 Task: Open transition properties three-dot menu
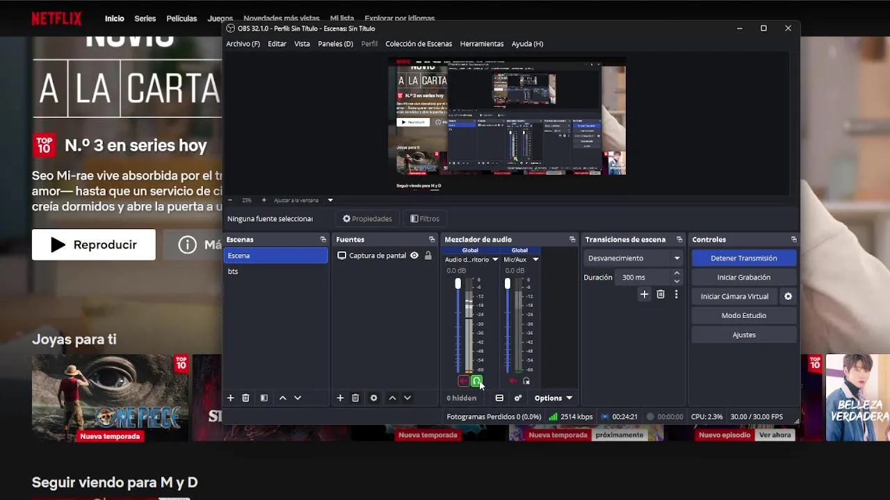pyautogui.click(x=676, y=294)
